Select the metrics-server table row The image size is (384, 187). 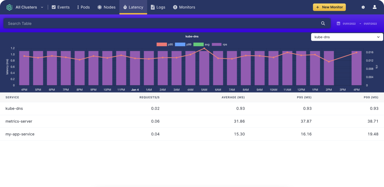pos(19,121)
